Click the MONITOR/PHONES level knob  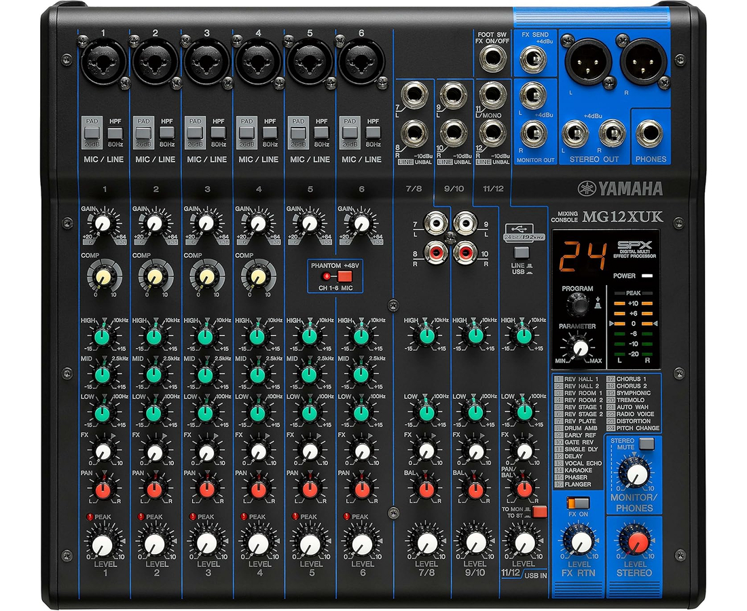pos(636,475)
